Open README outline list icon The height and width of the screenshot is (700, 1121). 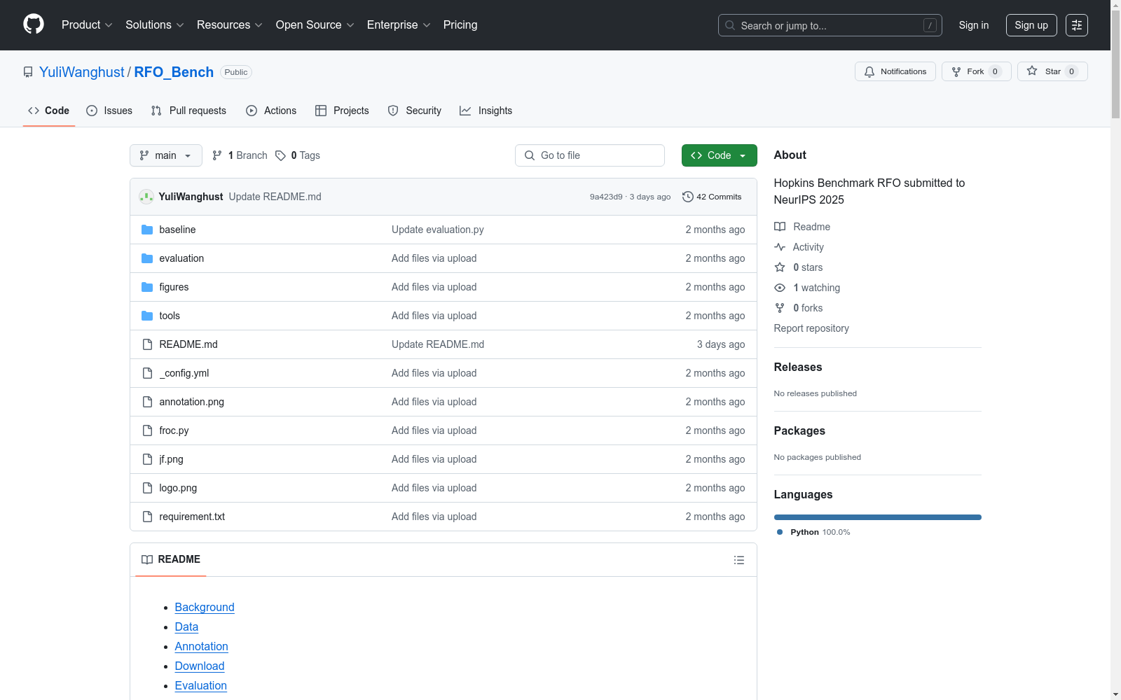coord(739,560)
